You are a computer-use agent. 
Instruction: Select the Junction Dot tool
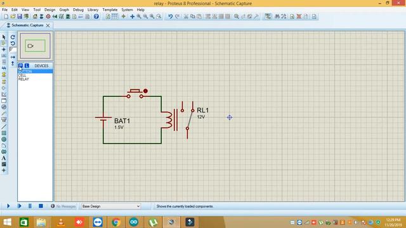(4, 49)
